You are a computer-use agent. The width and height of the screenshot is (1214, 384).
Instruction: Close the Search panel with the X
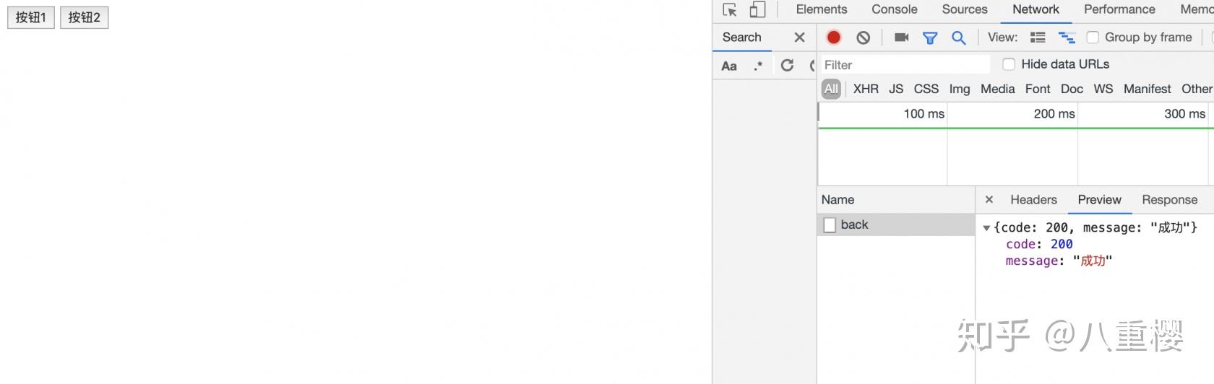click(799, 38)
